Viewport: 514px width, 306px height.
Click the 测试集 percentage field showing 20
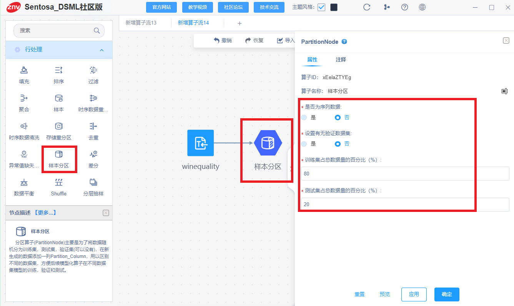(x=405, y=204)
